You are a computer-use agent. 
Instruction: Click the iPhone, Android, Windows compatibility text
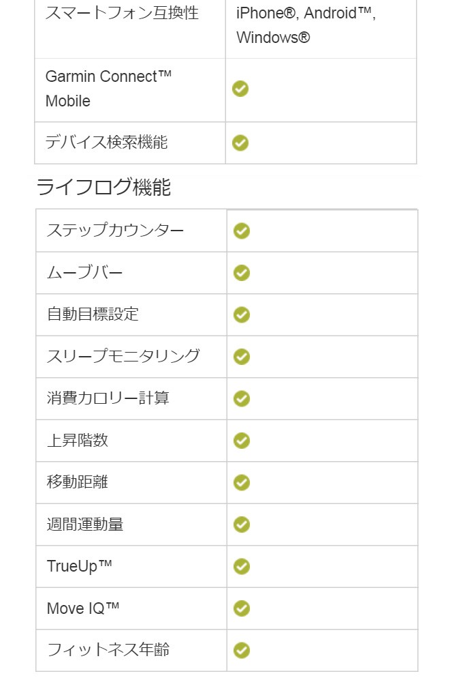(306, 25)
